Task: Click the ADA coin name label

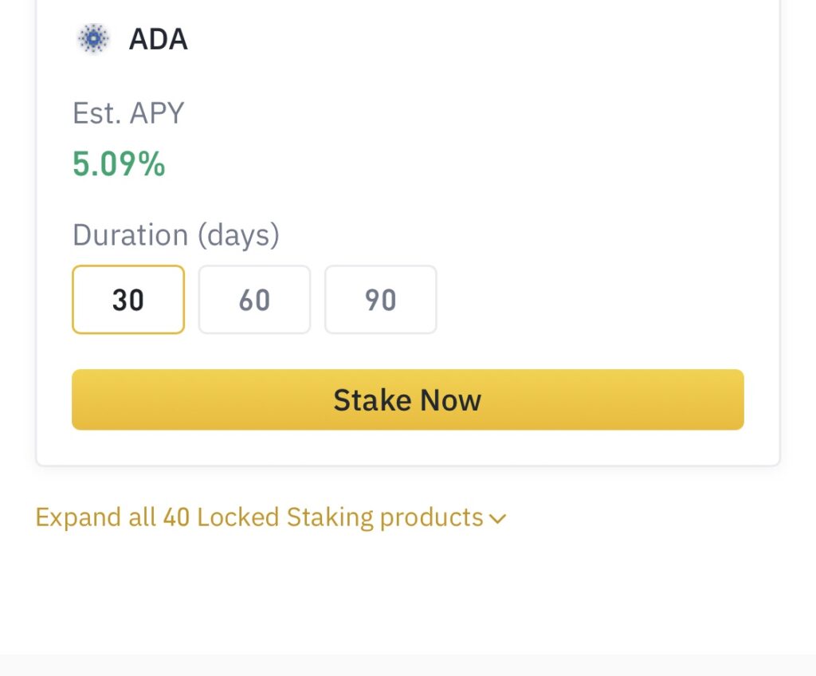Action: [x=159, y=39]
